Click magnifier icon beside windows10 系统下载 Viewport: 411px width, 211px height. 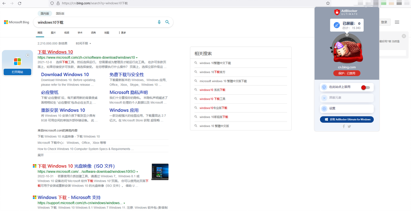coord(196,90)
